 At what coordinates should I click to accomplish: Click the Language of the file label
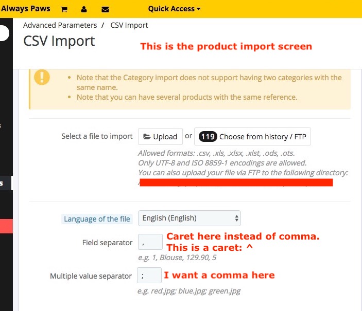pyautogui.click(x=97, y=219)
